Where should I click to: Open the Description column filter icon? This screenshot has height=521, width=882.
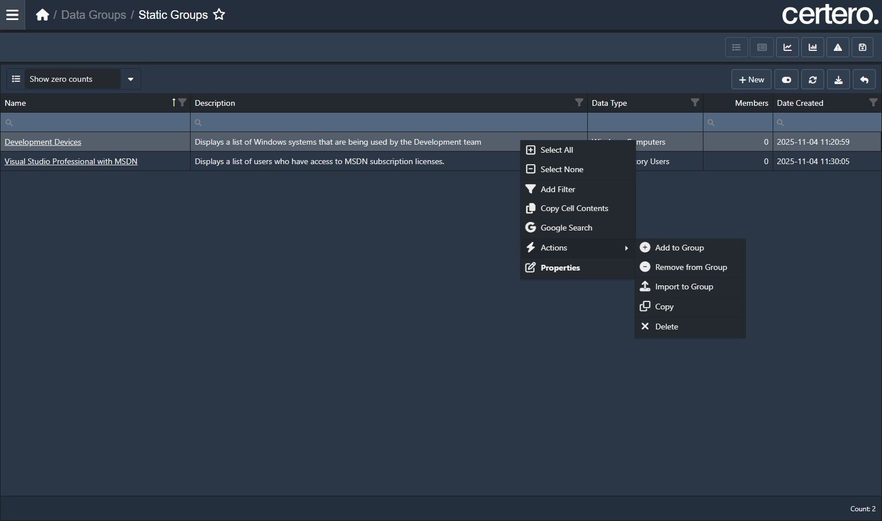pyautogui.click(x=579, y=102)
